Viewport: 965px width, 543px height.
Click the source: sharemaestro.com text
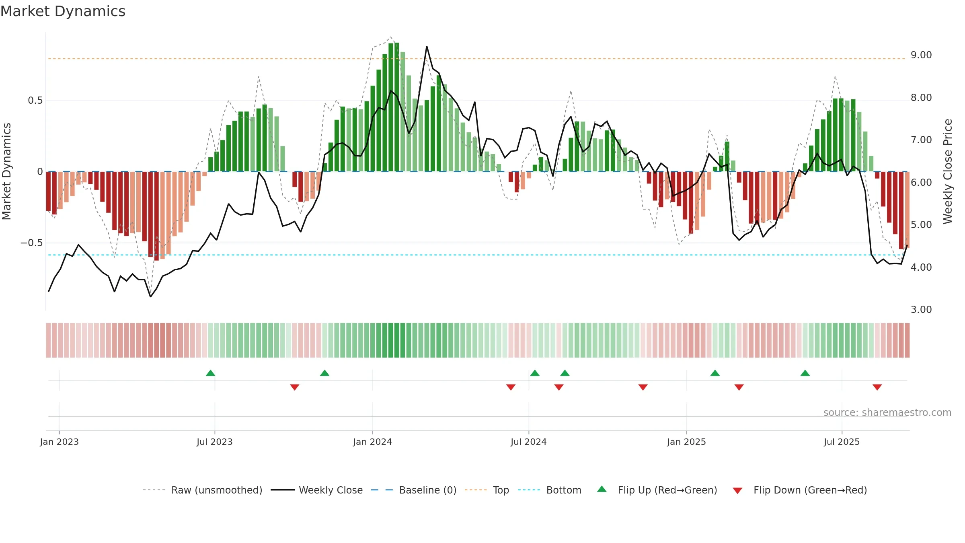pyautogui.click(x=887, y=412)
